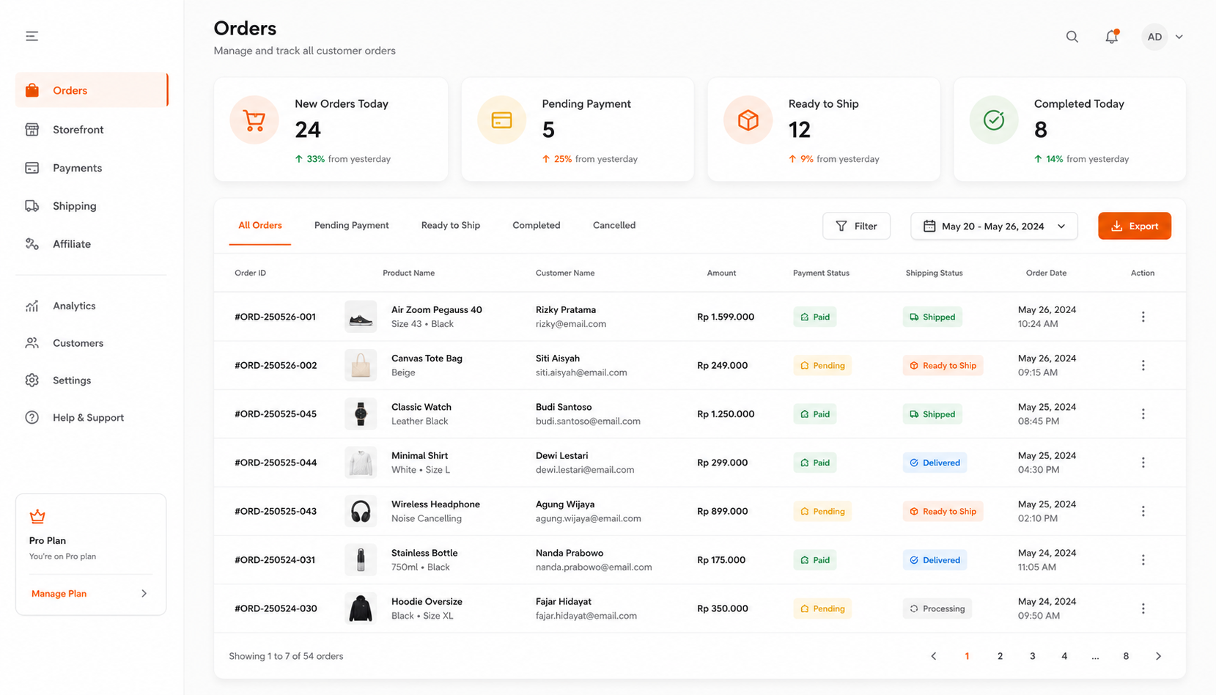
Task: Click the Minimal Shirt thumbnail
Action: (x=361, y=463)
